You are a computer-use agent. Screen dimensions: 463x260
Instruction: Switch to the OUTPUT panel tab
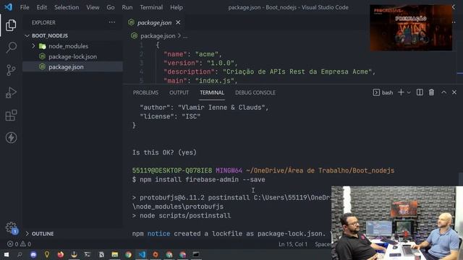[179, 92]
